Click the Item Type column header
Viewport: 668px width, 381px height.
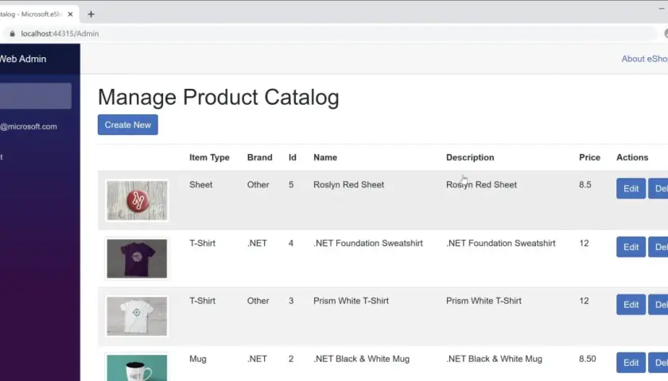[210, 157]
